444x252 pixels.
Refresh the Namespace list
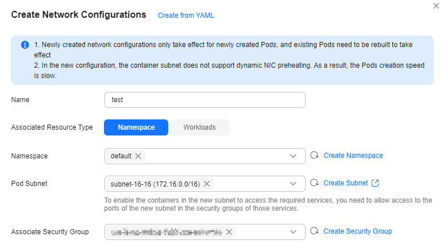pos(314,155)
